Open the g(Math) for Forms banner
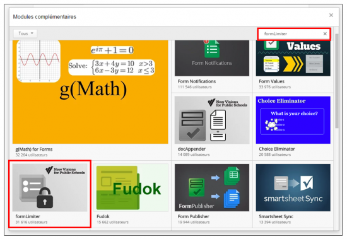This screenshot has height=239, width=347. click(90, 92)
